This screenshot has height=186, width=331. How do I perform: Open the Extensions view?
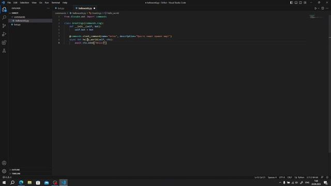click(x=4, y=42)
